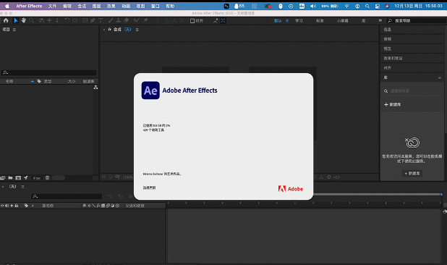
Task: Click the project flowchart view icon
Action: point(95,88)
